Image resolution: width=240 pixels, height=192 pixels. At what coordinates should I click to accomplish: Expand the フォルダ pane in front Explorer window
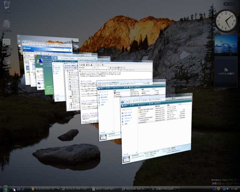[130, 154]
